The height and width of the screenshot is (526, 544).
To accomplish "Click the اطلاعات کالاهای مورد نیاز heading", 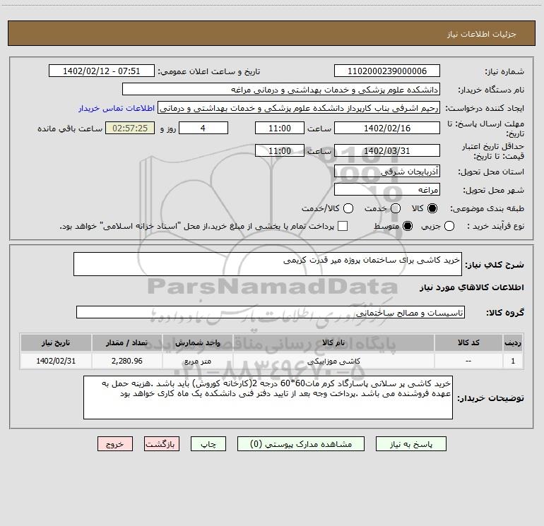I will [x=471, y=287].
